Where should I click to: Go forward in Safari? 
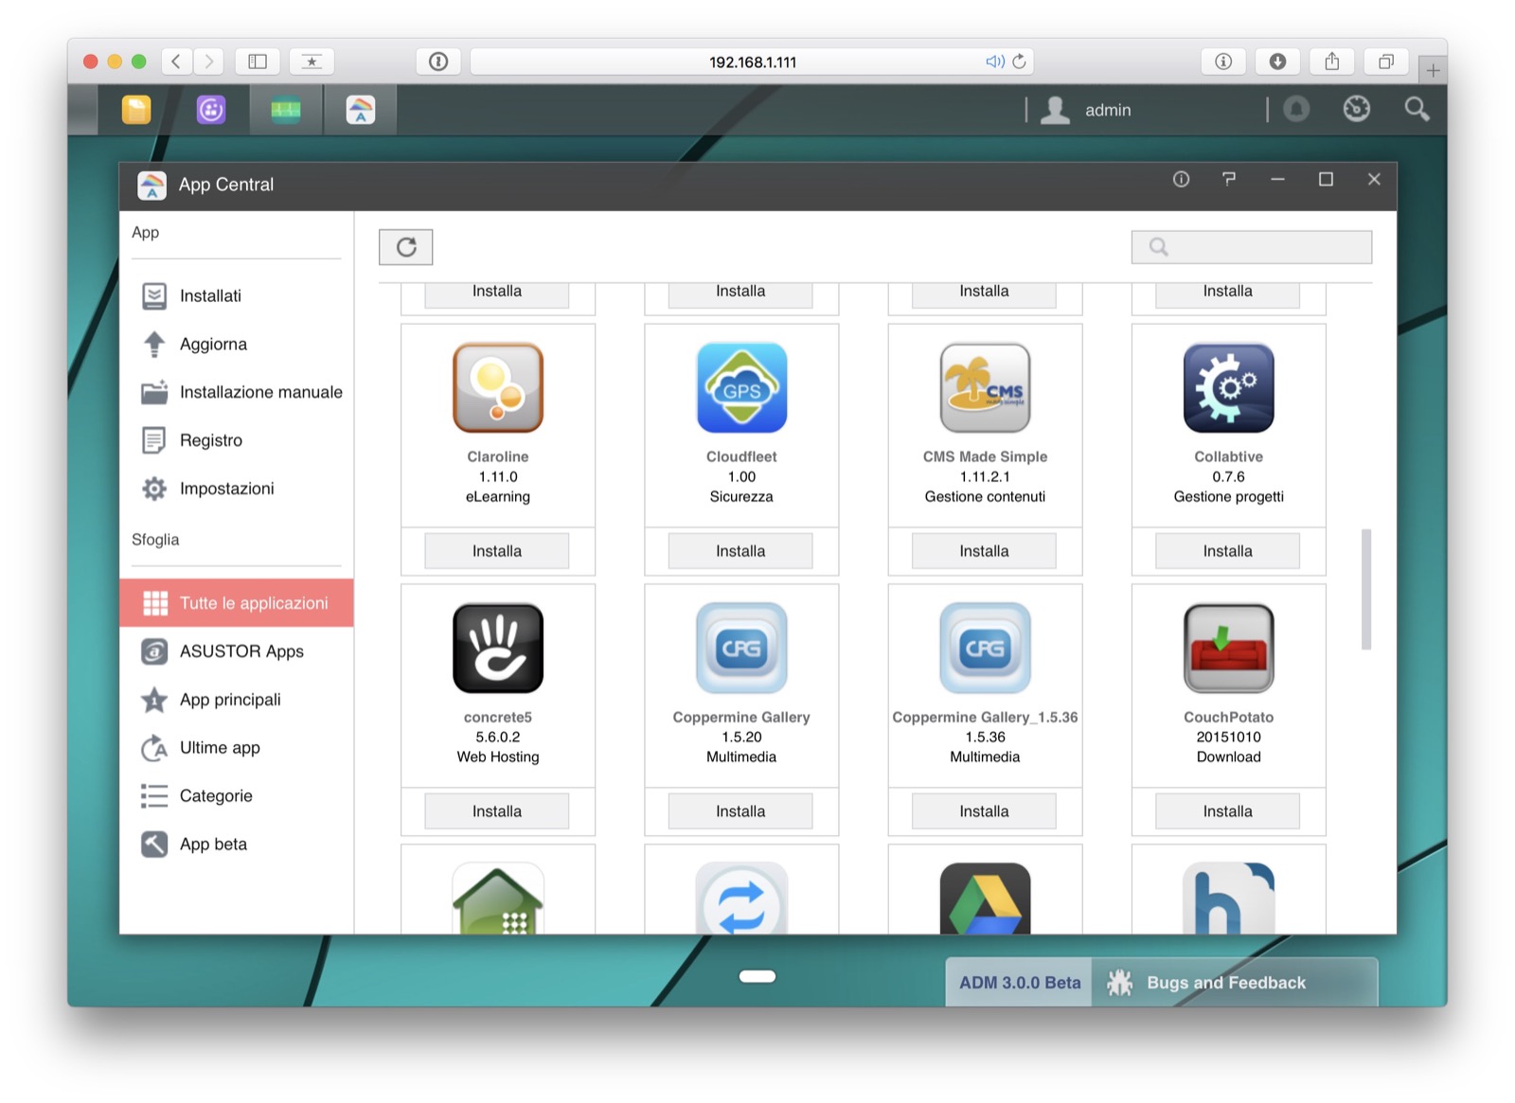(x=209, y=62)
